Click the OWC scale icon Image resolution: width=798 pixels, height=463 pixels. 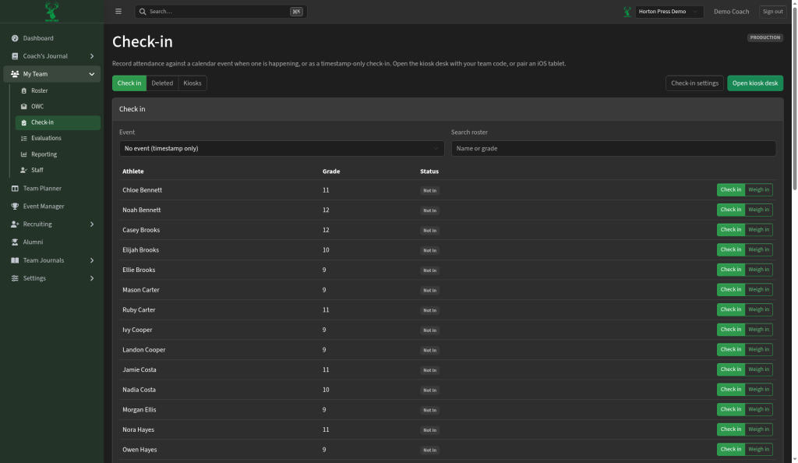point(24,106)
